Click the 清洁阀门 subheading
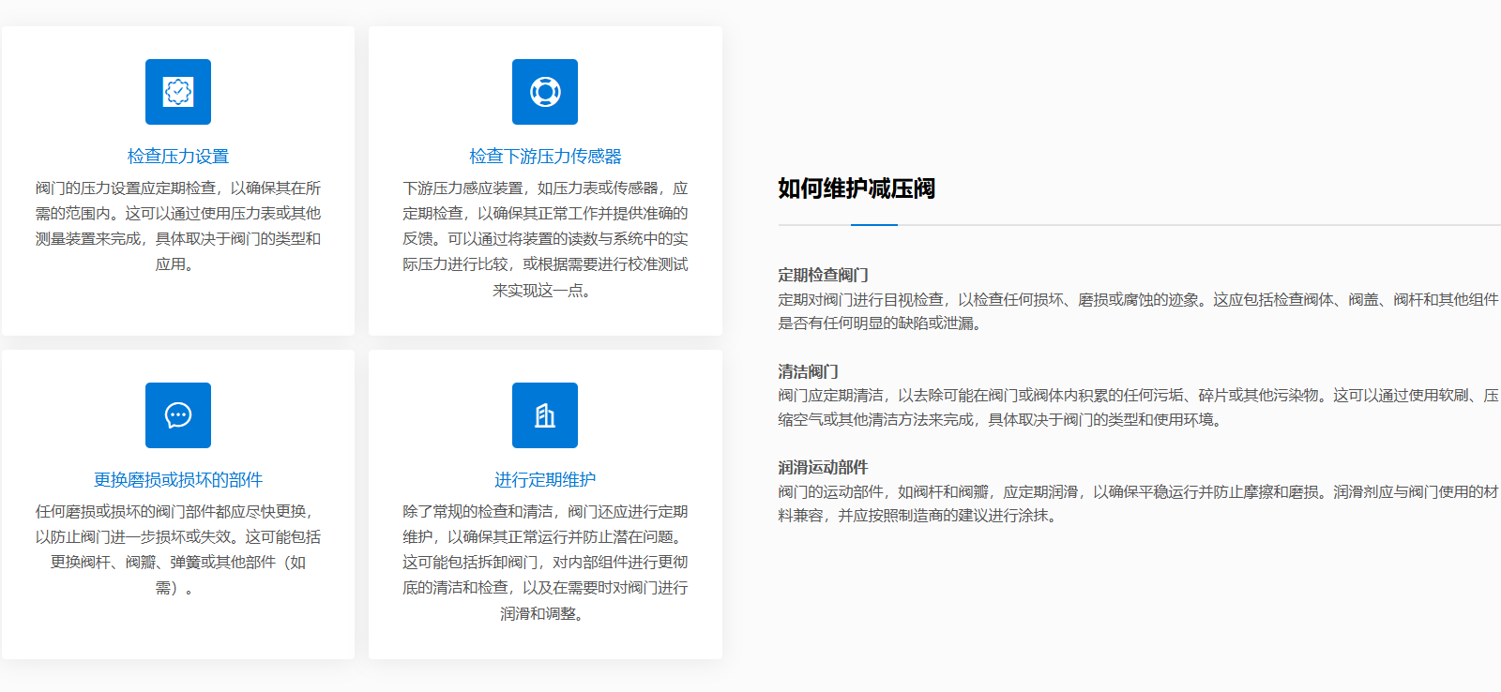The image size is (1501, 692). click(x=808, y=371)
